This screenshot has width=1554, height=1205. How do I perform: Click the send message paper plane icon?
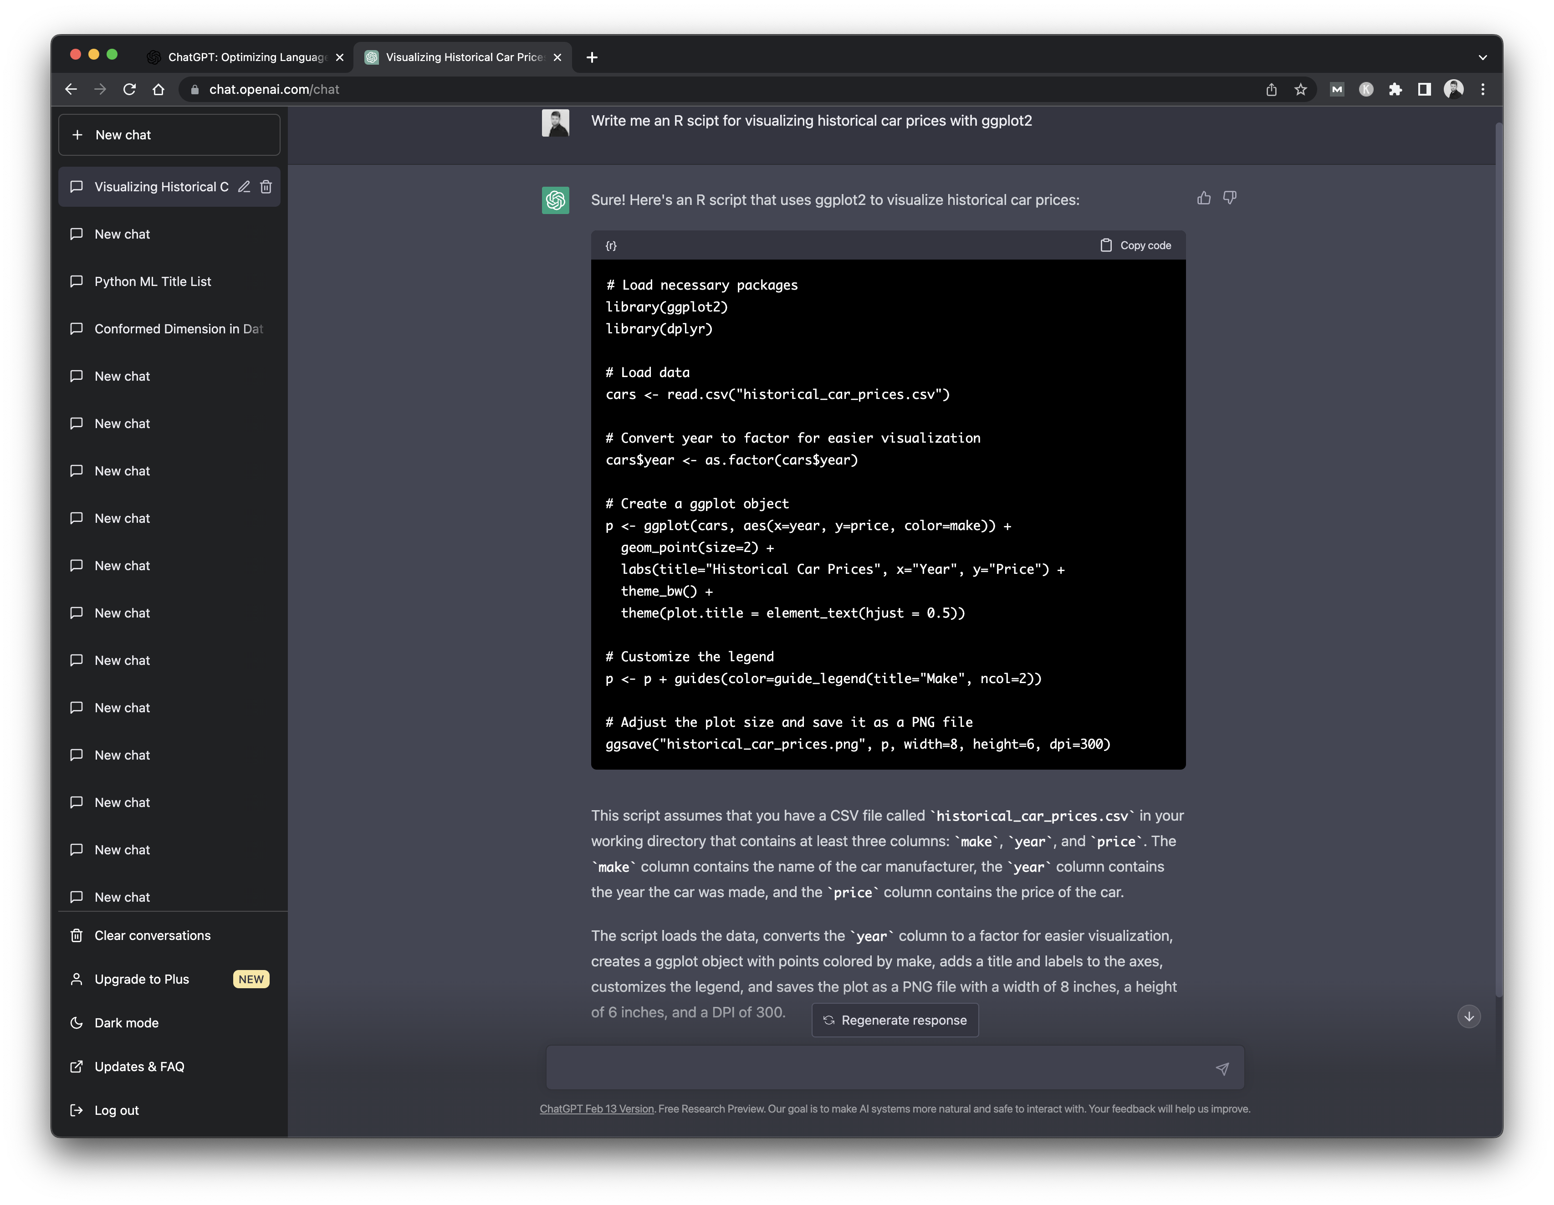pos(1222,1068)
